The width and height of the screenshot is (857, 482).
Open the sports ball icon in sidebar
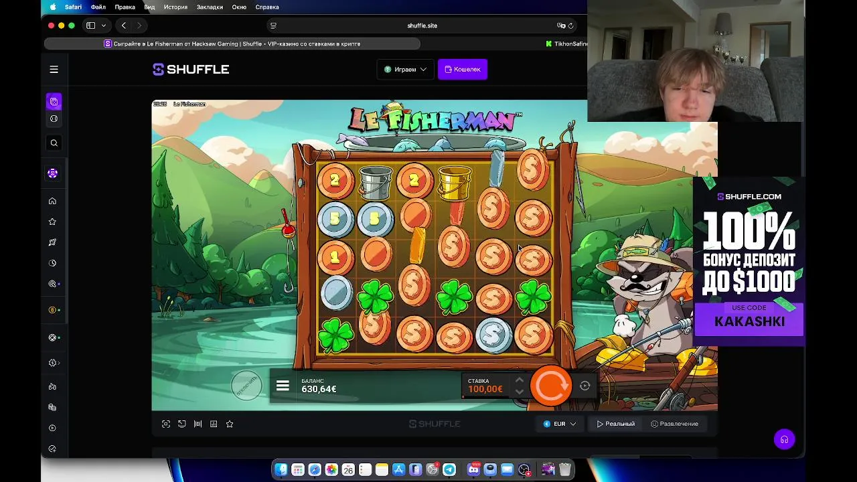point(54,119)
